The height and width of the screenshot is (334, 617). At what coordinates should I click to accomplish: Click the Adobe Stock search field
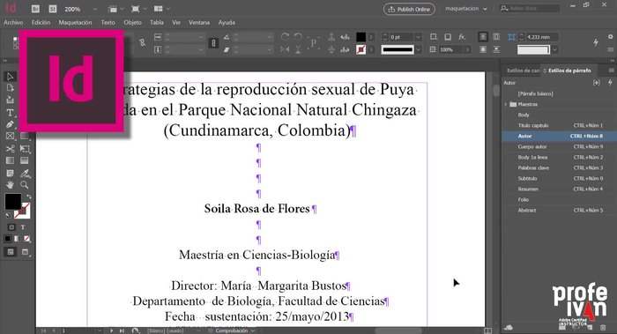coord(529,8)
